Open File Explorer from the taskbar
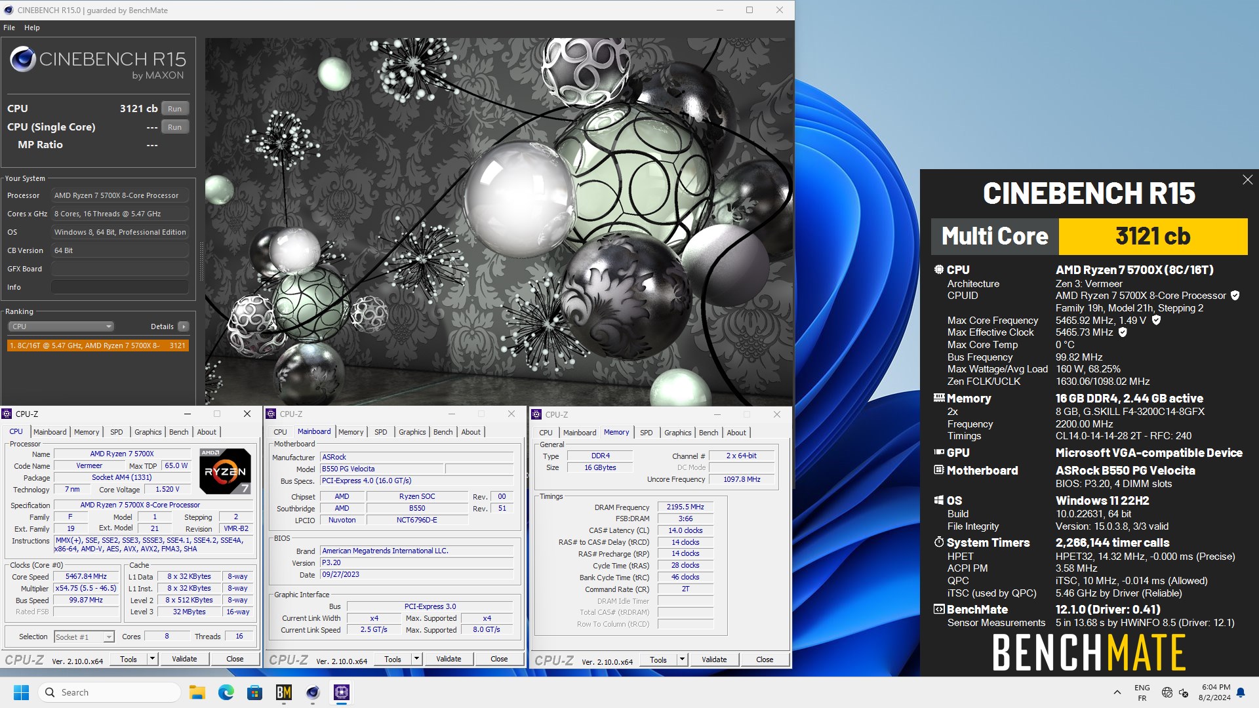Screen dimensions: 1259x708 (x=197, y=692)
